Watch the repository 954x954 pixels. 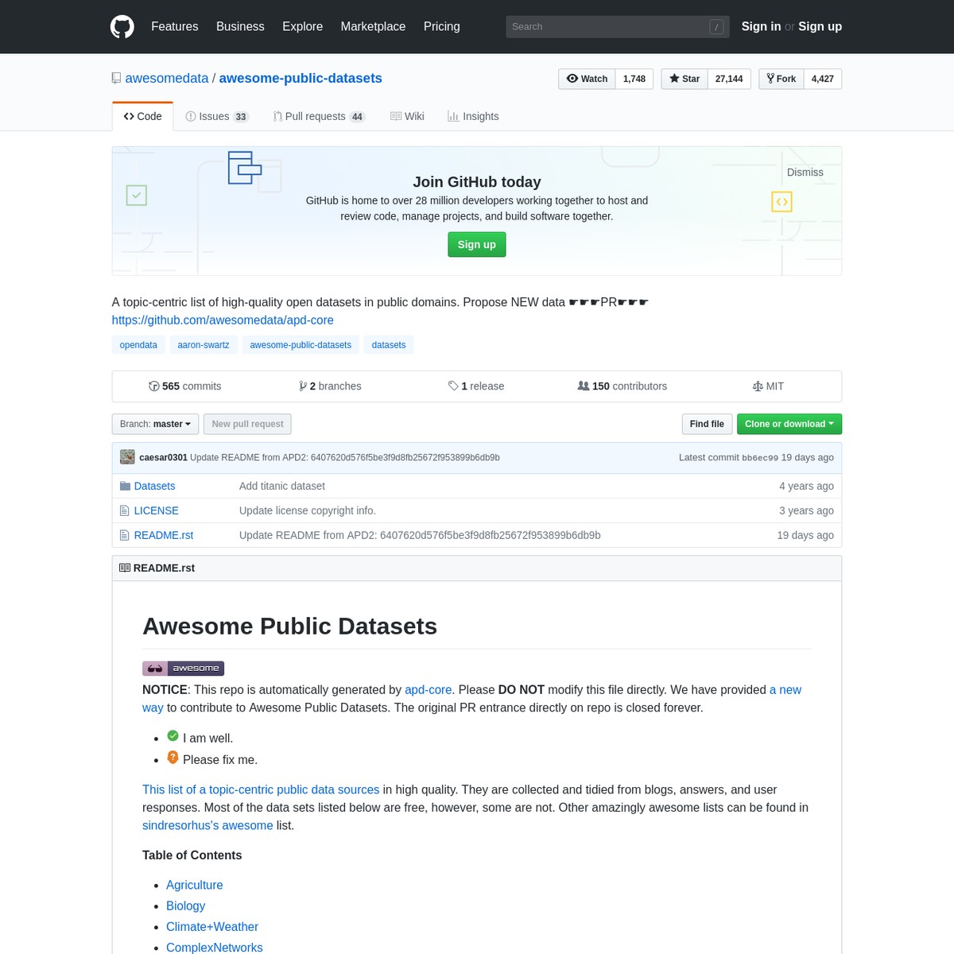click(587, 79)
